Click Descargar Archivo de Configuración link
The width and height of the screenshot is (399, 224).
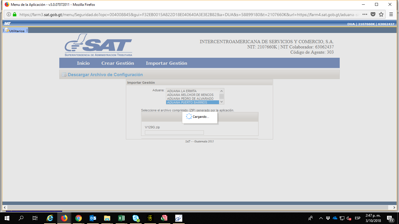pyautogui.click(x=105, y=75)
